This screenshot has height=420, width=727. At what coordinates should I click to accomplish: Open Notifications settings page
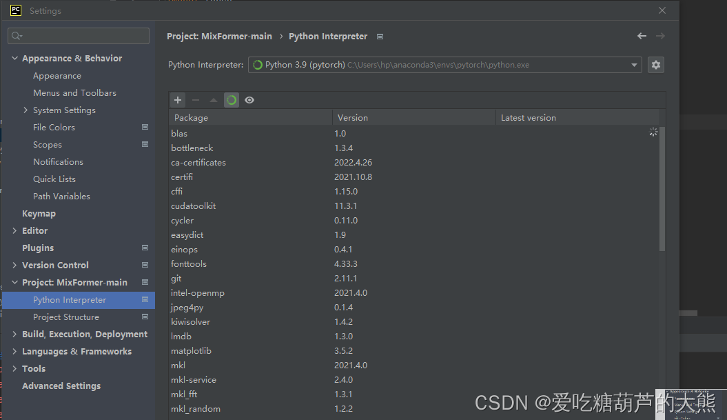point(58,162)
